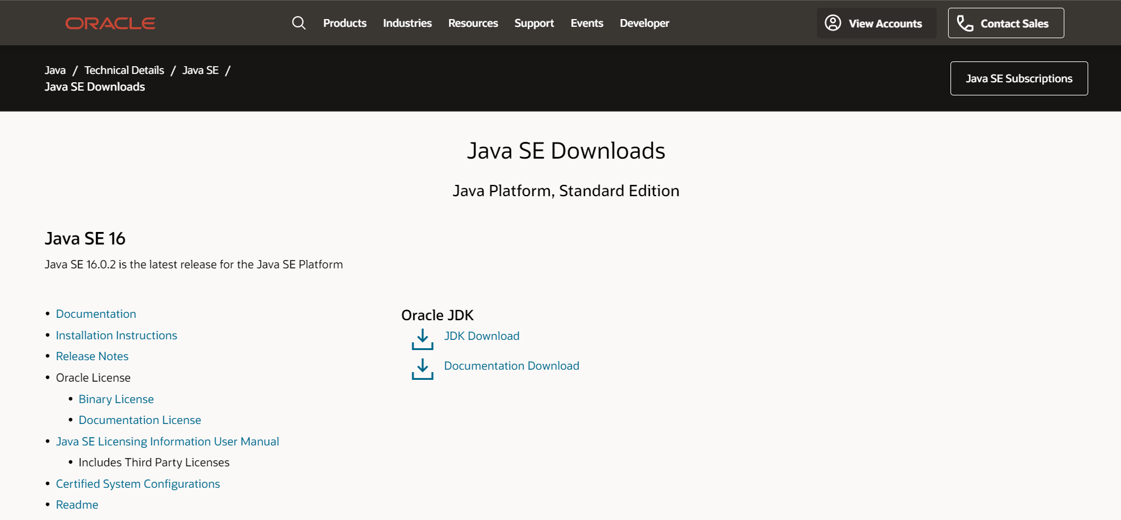The height and width of the screenshot is (520, 1121).
Task: Open the search magnifier icon
Action: point(299,23)
